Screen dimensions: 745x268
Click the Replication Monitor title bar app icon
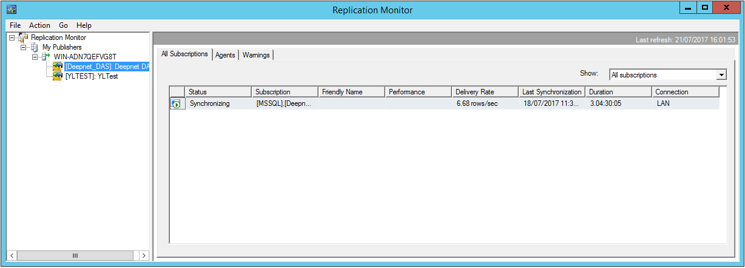[12, 10]
